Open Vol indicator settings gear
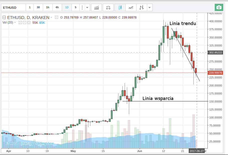The image size is (228, 155). [x=24, y=23]
